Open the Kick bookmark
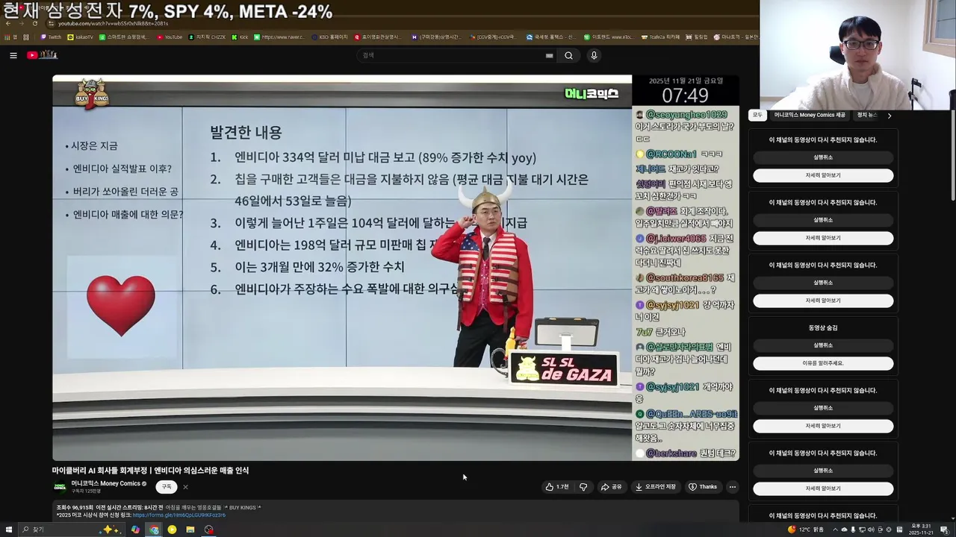This screenshot has height=537, width=956. (x=240, y=37)
